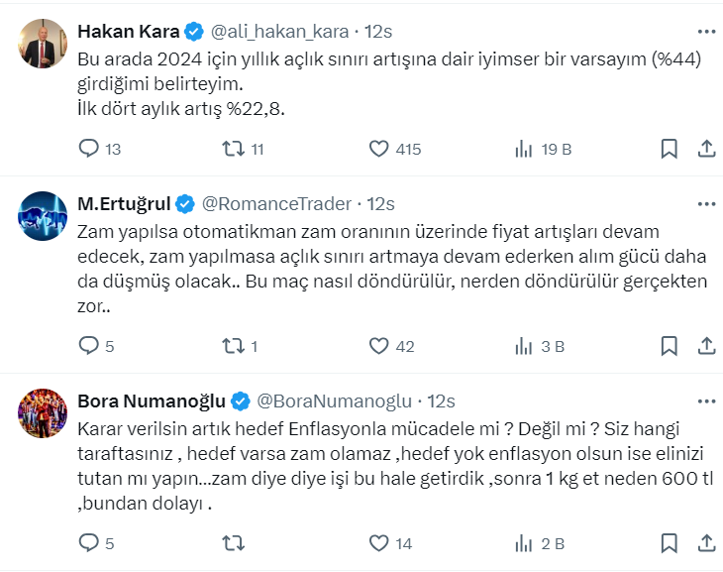The image size is (723, 572).
Task: Share M.Ertuğrul's tweet
Action: (x=706, y=347)
